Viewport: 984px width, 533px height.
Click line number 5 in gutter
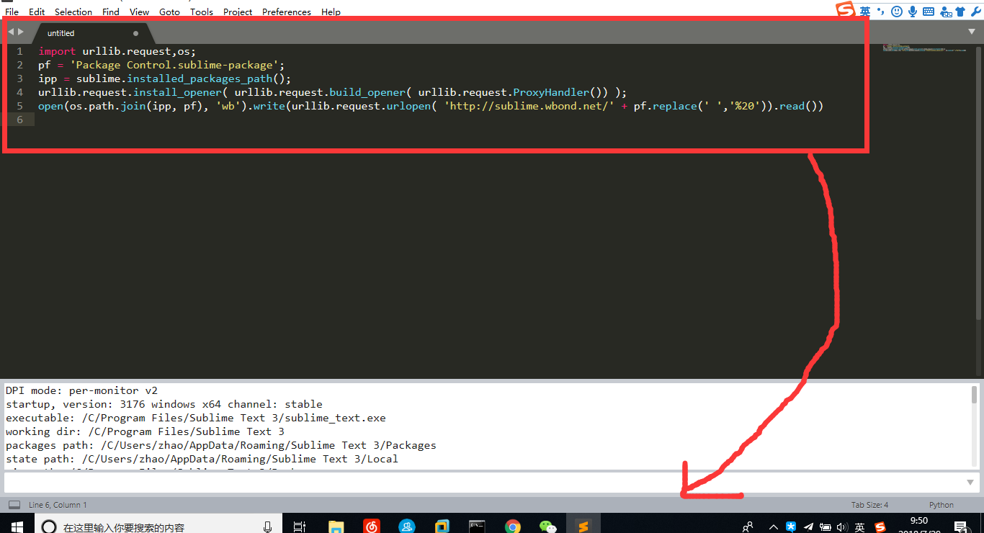[19, 106]
